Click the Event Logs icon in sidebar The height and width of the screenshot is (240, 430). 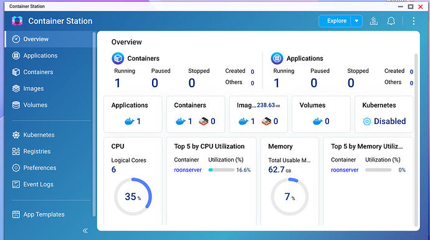point(16,185)
